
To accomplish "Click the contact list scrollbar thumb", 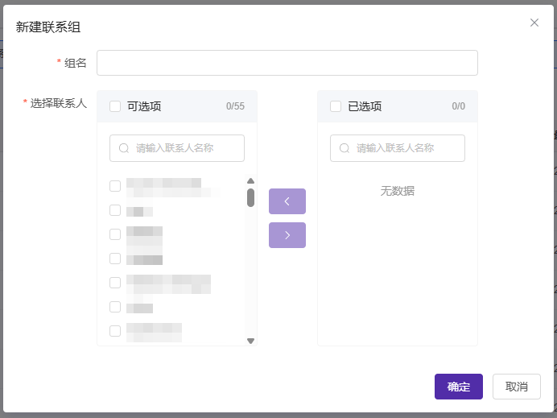I will click(x=251, y=197).
